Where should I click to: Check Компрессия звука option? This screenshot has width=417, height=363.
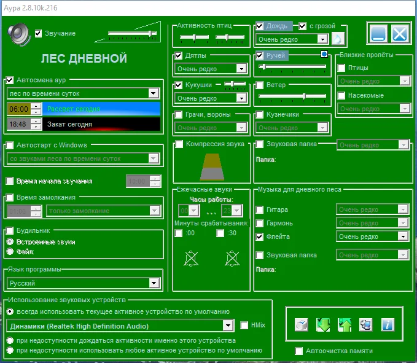point(179,144)
